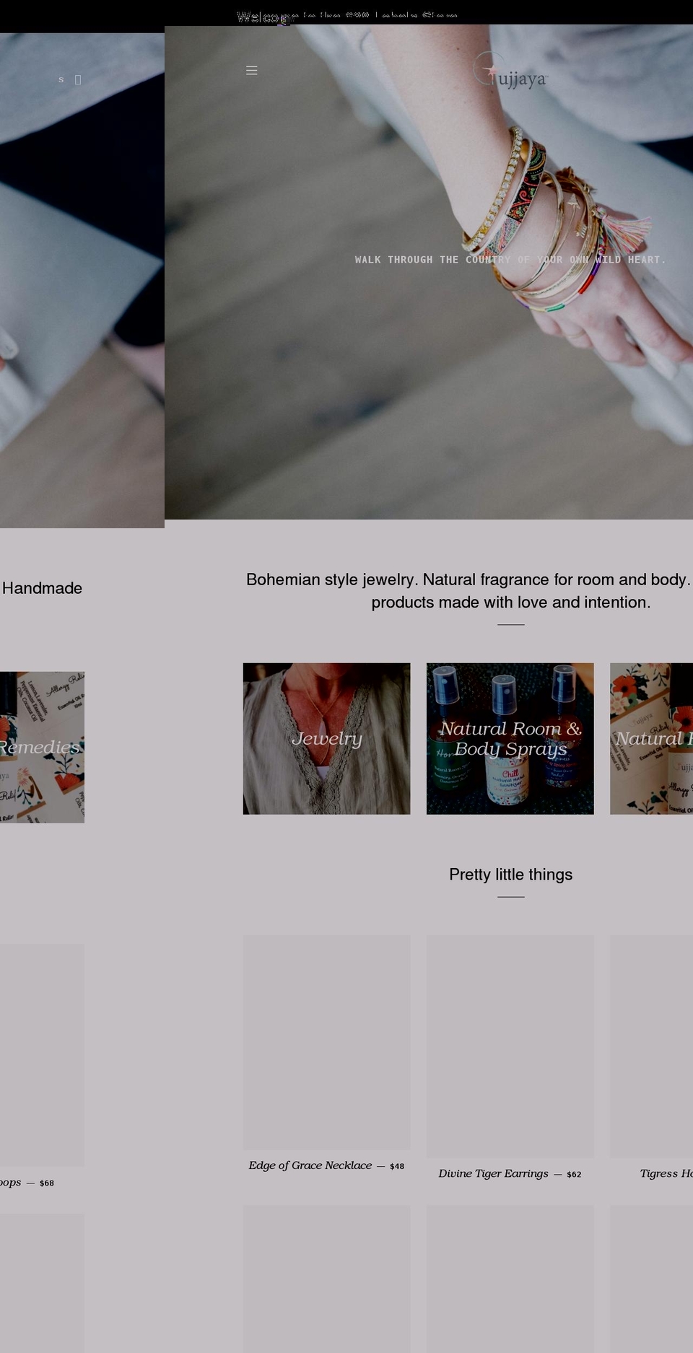Screen dimensions: 693x1353
Task: Open the partially visible 'Natural' collection tile
Action: coord(651,738)
